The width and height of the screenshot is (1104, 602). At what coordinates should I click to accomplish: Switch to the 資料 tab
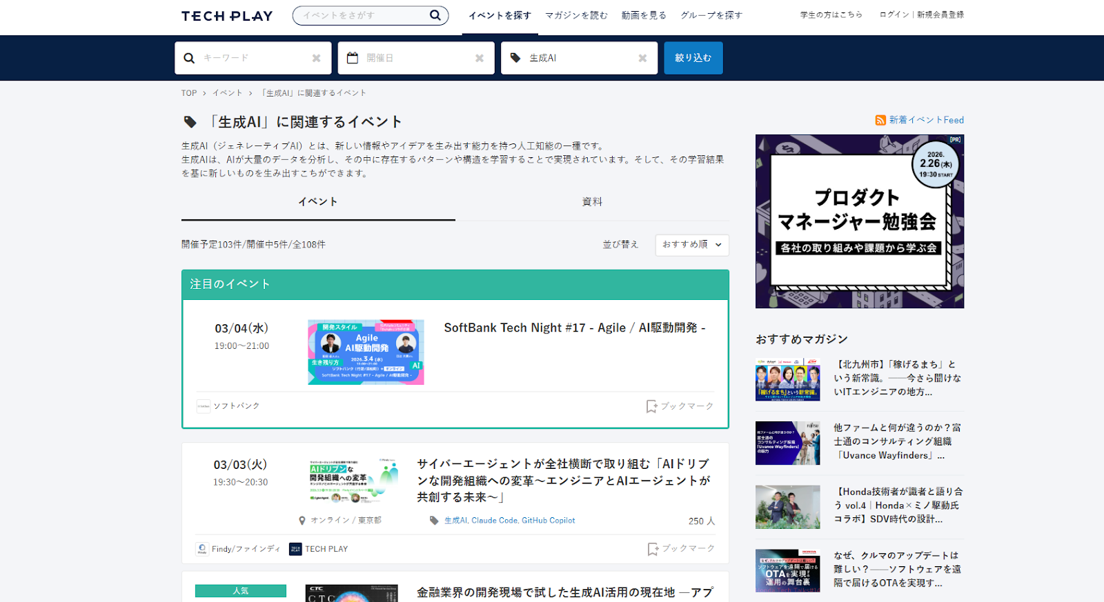point(592,202)
